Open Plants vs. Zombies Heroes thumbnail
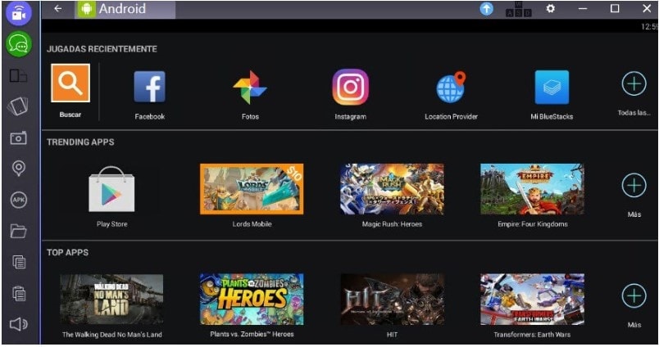Image resolution: width=659 pixels, height=347 pixels. pos(252,300)
